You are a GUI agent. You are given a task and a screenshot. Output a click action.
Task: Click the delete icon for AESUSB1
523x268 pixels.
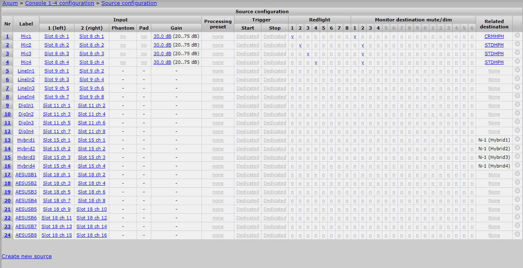click(x=517, y=174)
